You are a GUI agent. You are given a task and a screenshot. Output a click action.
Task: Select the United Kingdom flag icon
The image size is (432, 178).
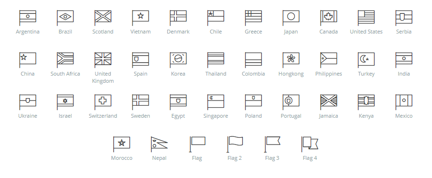[x=103, y=60]
